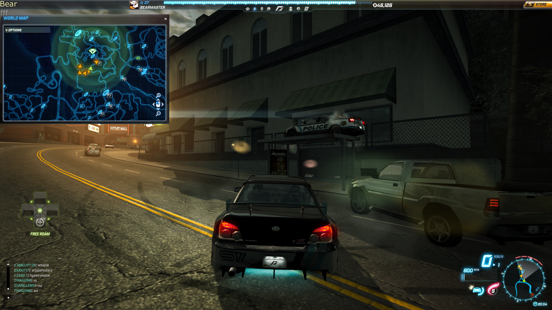Click DUDU737 name in chat
This screenshot has height=310, width=552.
click(22, 270)
